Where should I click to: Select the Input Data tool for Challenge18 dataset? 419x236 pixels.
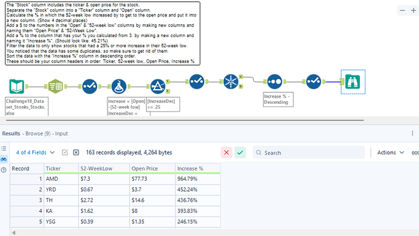click(16, 86)
